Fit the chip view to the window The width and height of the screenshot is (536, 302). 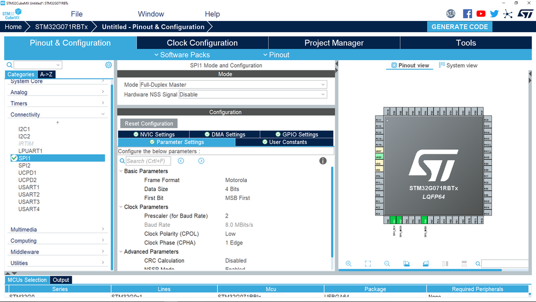[x=368, y=264]
